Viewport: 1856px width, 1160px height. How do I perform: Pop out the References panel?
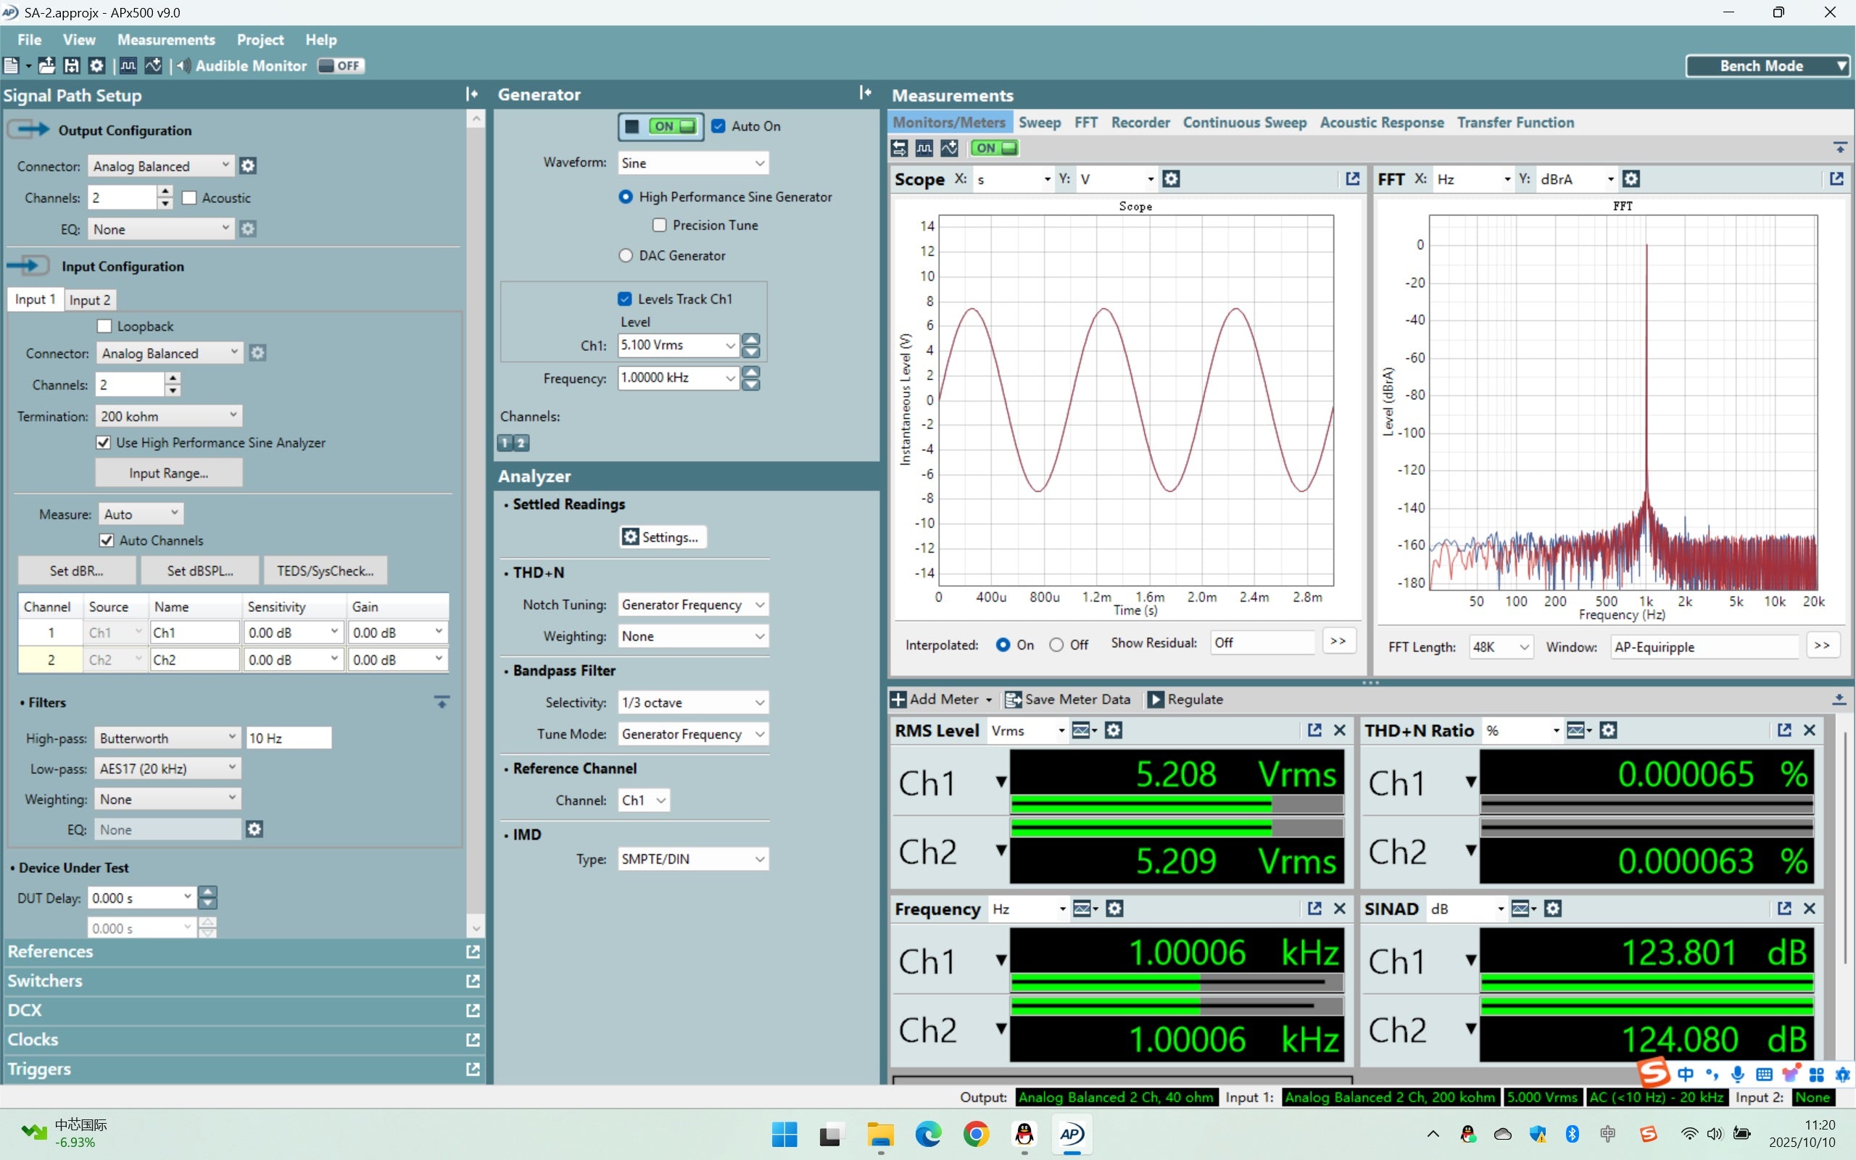pyautogui.click(x=473, y=951)
